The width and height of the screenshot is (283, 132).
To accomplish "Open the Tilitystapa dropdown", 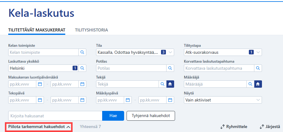I will coord(223,52).
